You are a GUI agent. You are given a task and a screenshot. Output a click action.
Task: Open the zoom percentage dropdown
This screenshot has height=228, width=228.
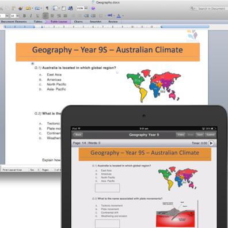86,8
